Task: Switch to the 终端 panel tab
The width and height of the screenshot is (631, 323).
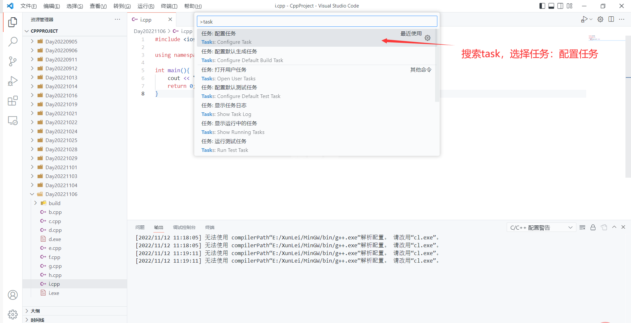Action: (x=210, y=227)
